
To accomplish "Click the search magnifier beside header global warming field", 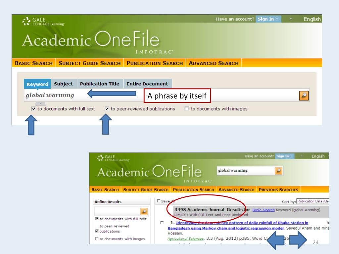I will click(279, 171).
